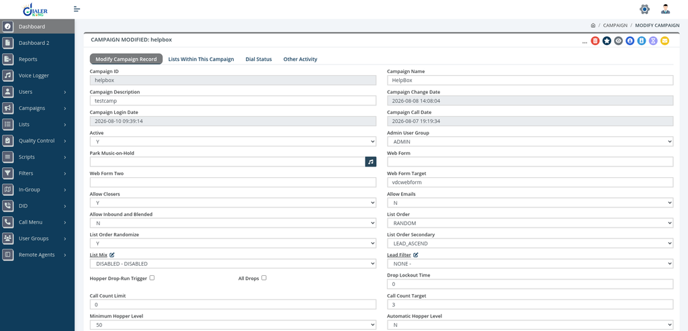The width and height of the screenshot is (688, 331).
Task: Expand the Lists sidebar submenu
Action: [x=38, y=124]
